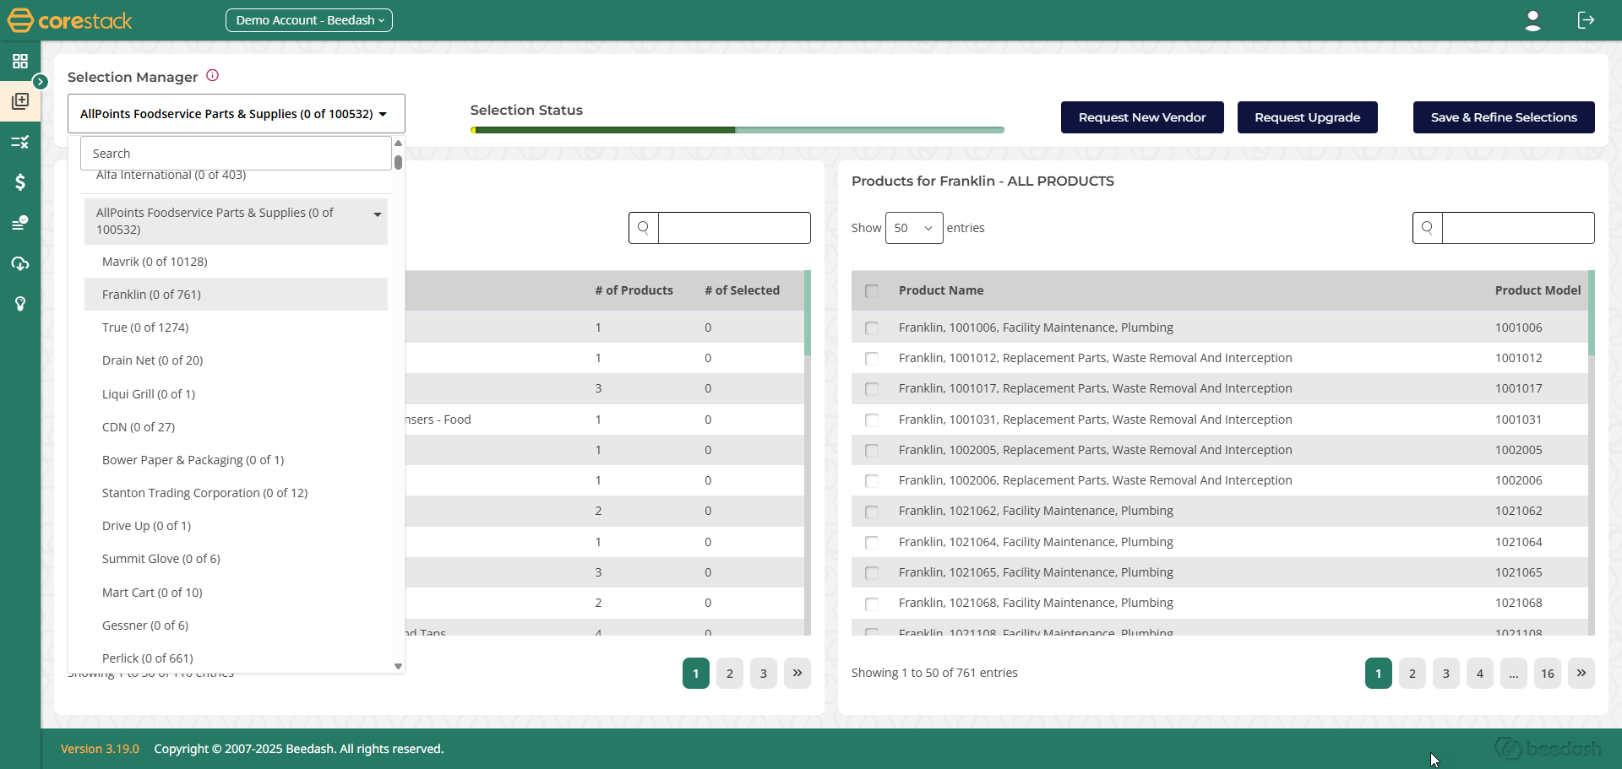The height and width of the screenshot is (769, 1622).
Task: Select CDN (0 of 27) vendor
Action: [236, 427]
